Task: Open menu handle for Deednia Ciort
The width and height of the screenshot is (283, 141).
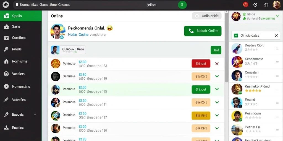Action: tap(277, 48)
